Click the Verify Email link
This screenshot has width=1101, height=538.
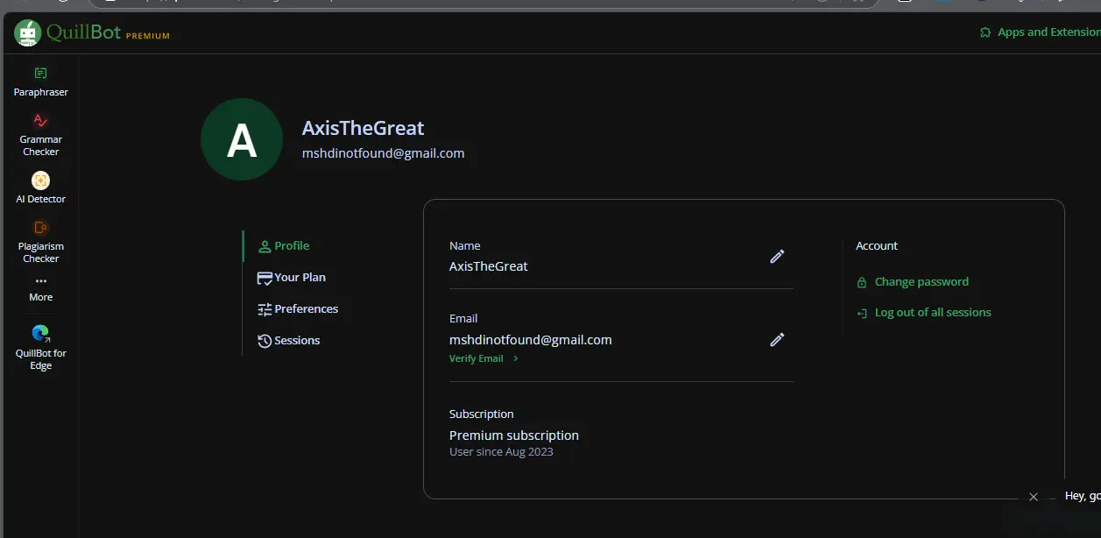[476, 358]
